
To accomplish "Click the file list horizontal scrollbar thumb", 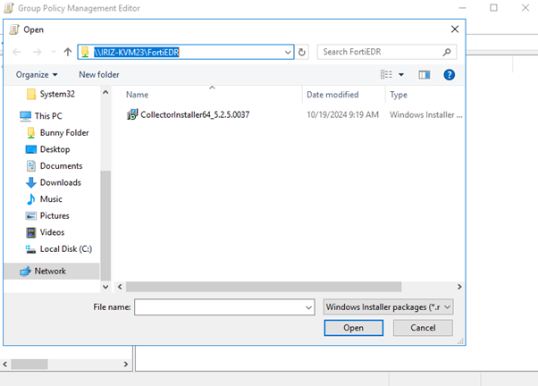I will point(264,287).
